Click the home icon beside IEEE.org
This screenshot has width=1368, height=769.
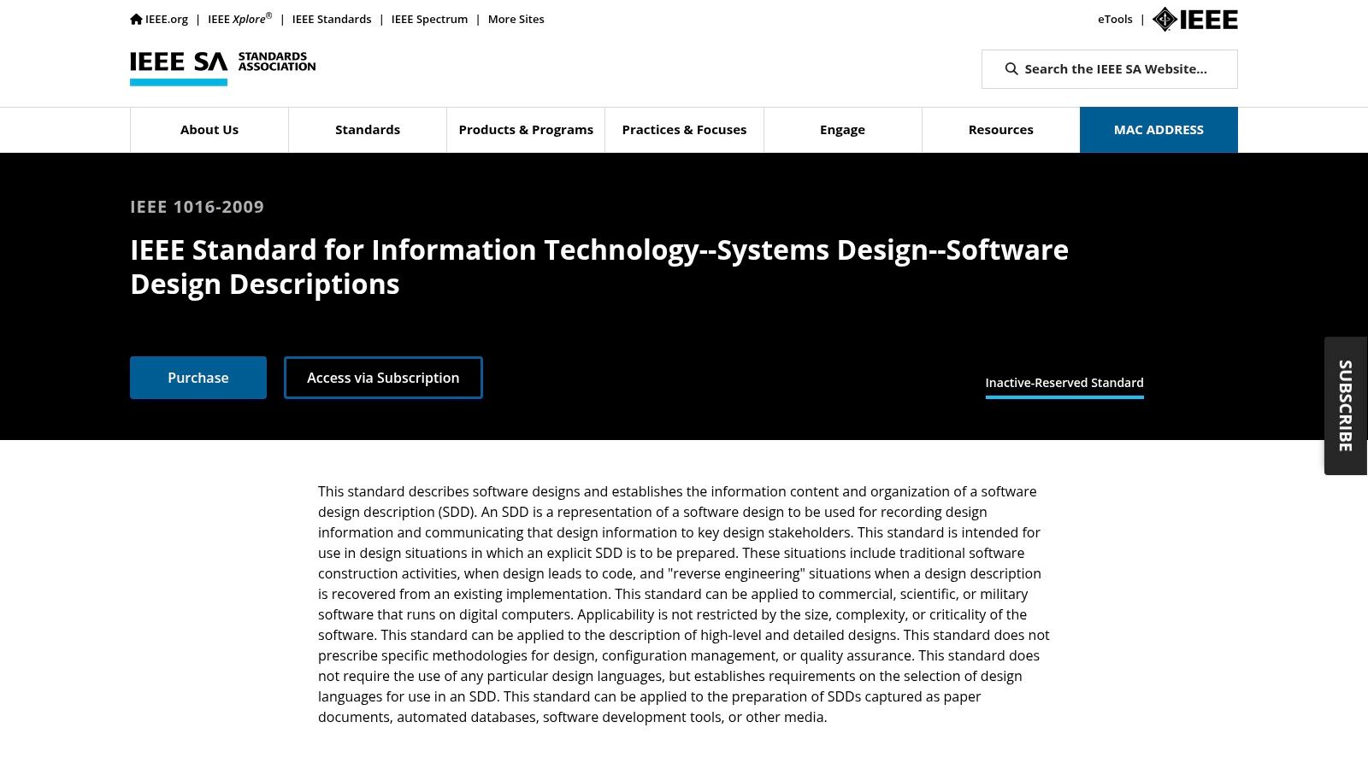tap(136, 19)
